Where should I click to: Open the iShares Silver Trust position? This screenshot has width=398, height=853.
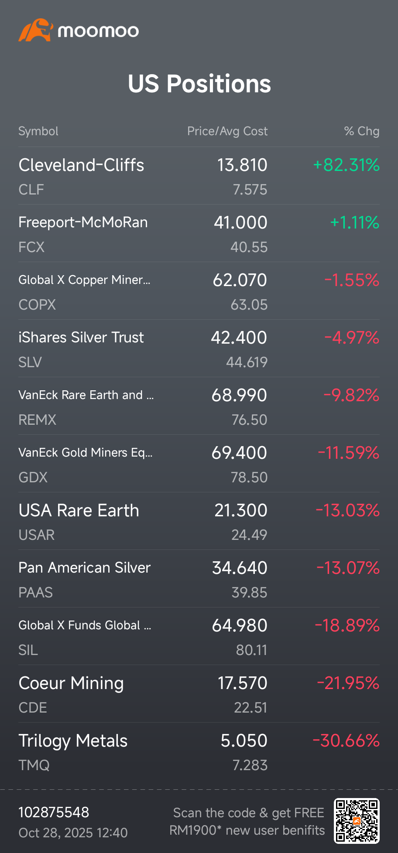coord(81,338)
